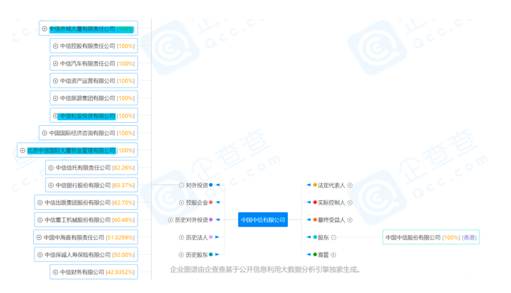Expand plus icon beside 中信和业投资有限公司
The width and height of the screenshot is (511, 293).
[55, 116]
